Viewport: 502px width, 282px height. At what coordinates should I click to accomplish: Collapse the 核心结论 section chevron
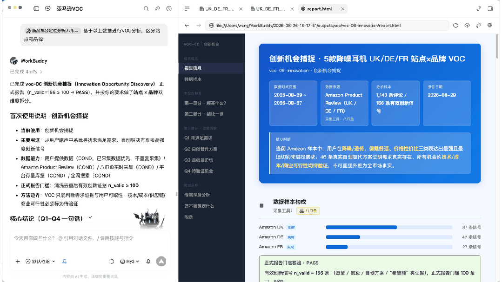point(90,218)
